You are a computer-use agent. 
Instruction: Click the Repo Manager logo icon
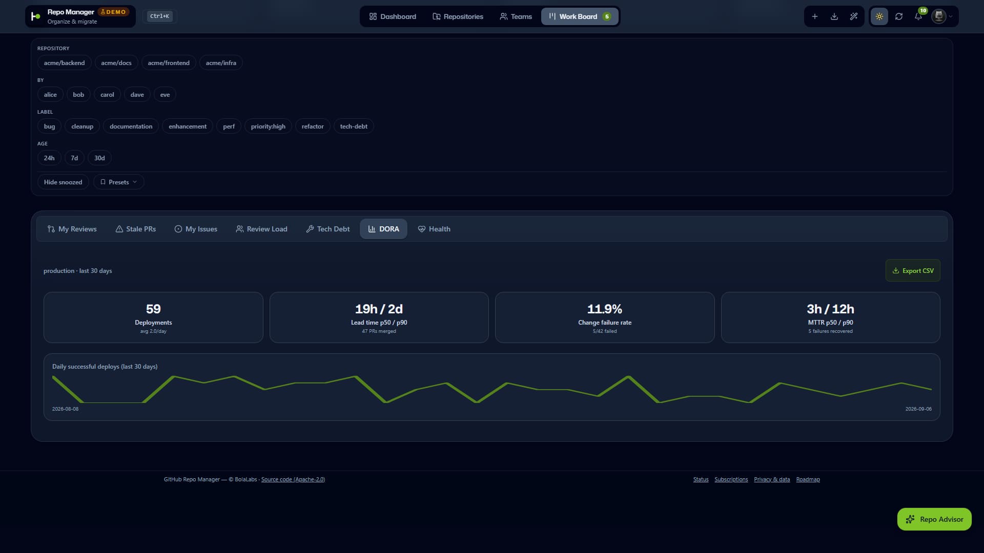35,16
